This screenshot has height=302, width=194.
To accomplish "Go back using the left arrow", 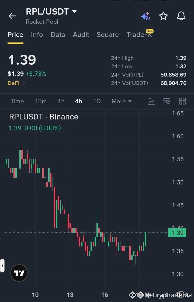I will (x=13, y=16).
